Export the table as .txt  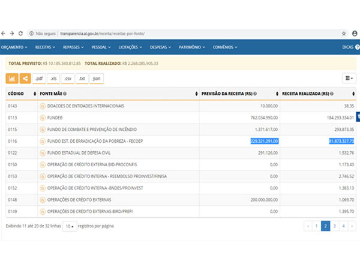tap(82, 79)
